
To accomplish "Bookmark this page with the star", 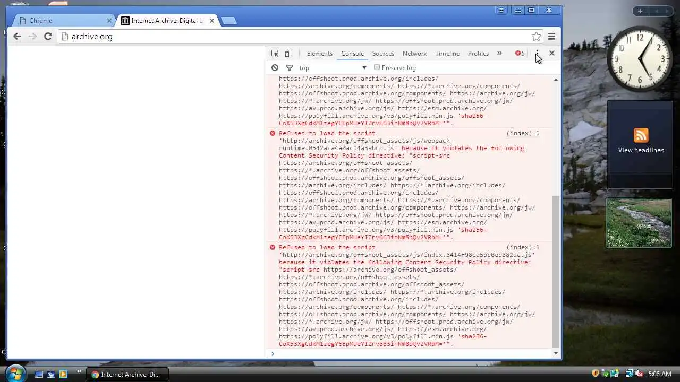I will pos(536,36).
